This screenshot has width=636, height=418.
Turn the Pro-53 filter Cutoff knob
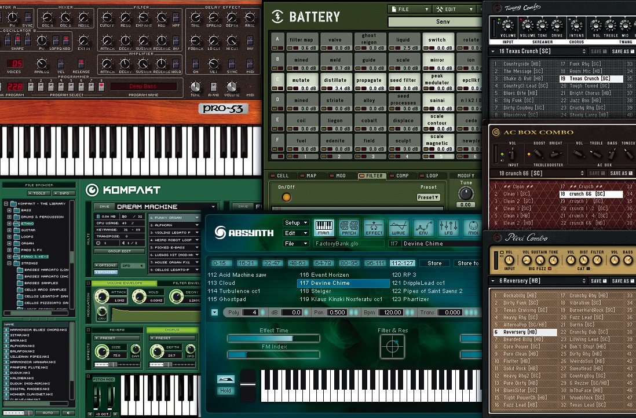(107, 17)
